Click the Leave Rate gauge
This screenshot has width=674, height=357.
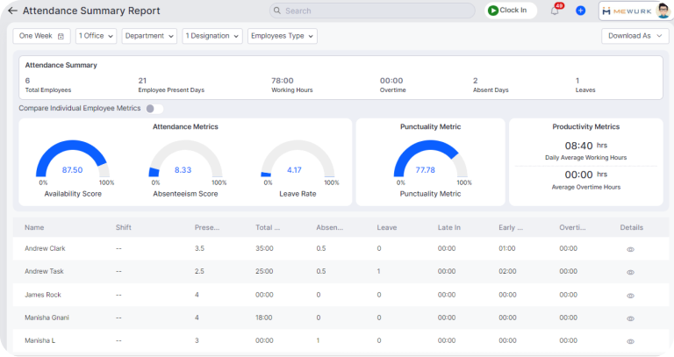click(x=298, y=159)
